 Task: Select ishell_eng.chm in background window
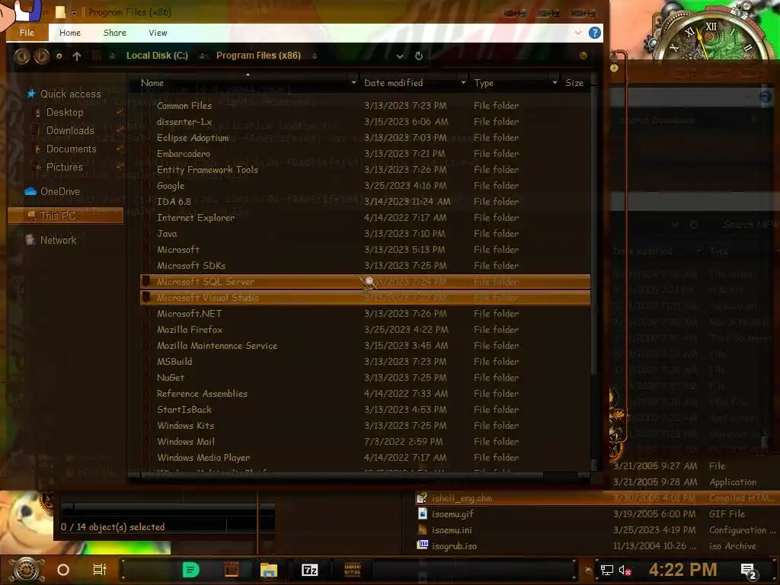pos(596,498)
